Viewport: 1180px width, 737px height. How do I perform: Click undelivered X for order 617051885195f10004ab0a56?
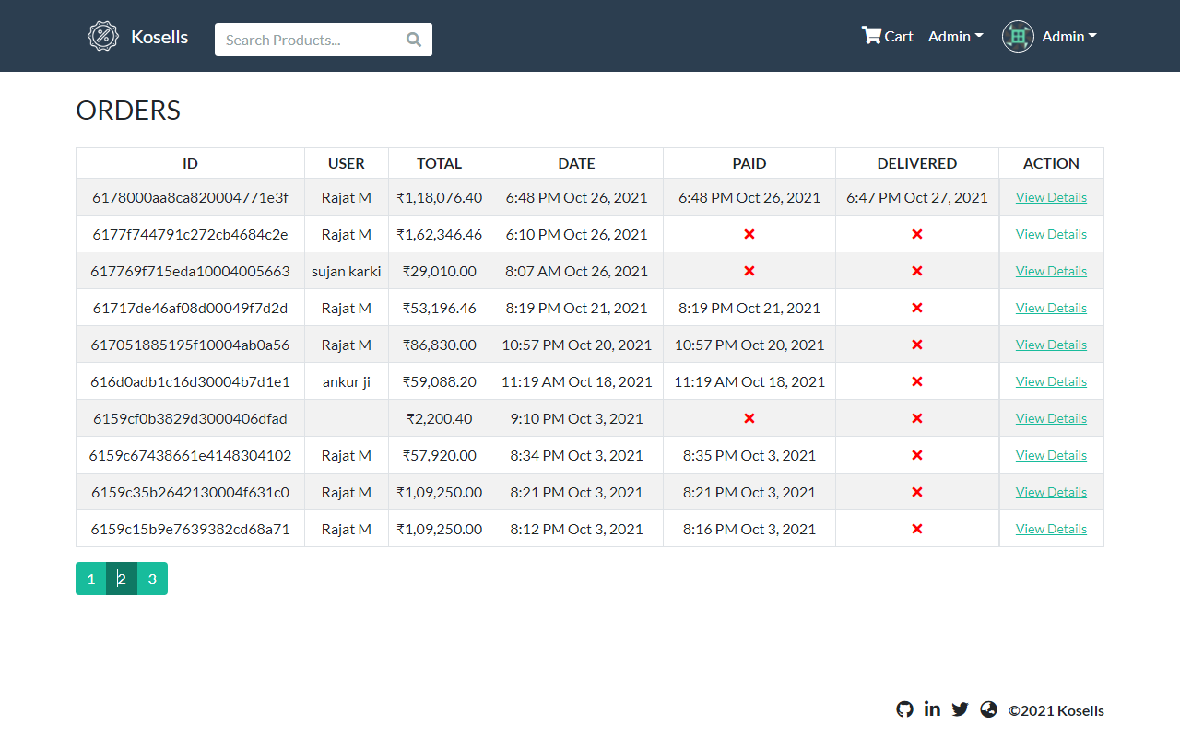click(x=917, y=345)
